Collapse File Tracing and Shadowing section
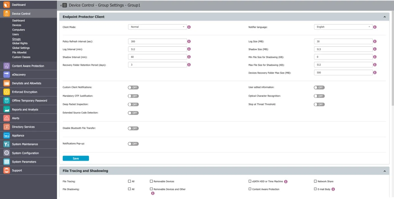Image resolution: width=394 pixels, height=199 pixels. [385, 171]
